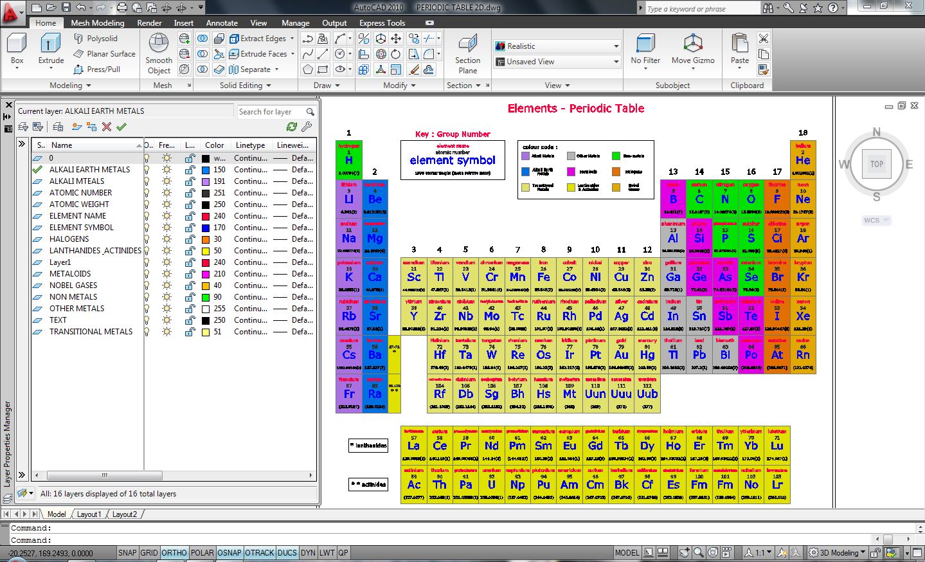Viewport: 925px width, 562px height.
Task: Click the red X Delete Layer icon
Action: point(107,127)
